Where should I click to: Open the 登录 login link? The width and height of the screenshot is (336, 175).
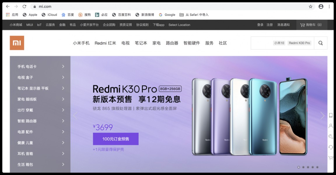260,25
